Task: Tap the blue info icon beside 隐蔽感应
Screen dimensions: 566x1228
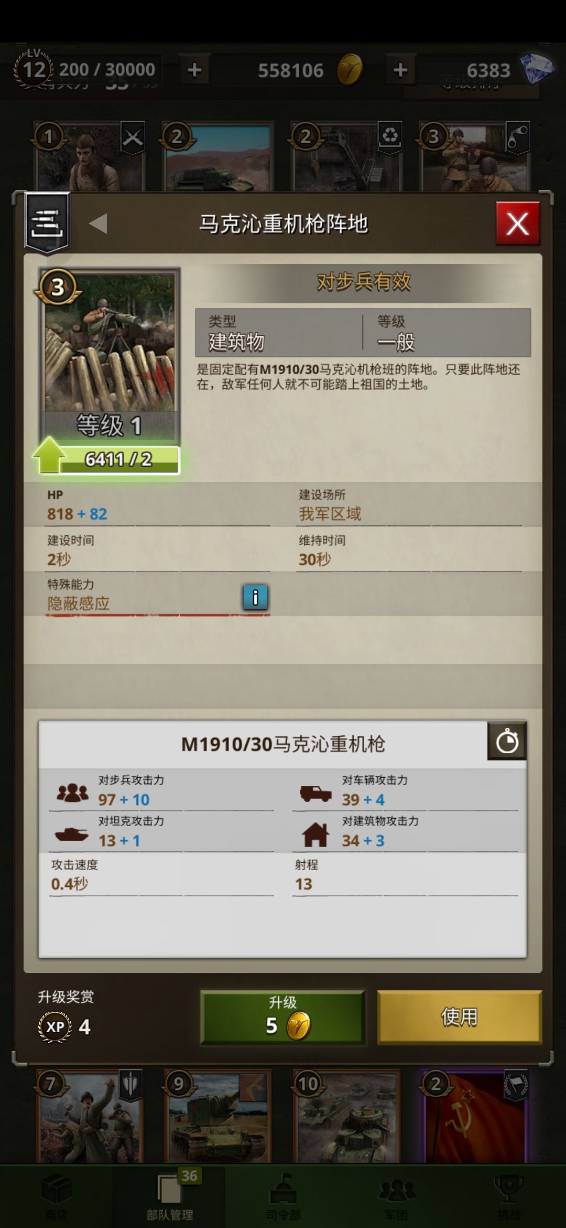Action: click(255, 597)
